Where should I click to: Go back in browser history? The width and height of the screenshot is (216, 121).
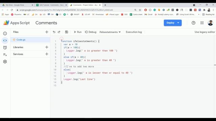point(3,10)
